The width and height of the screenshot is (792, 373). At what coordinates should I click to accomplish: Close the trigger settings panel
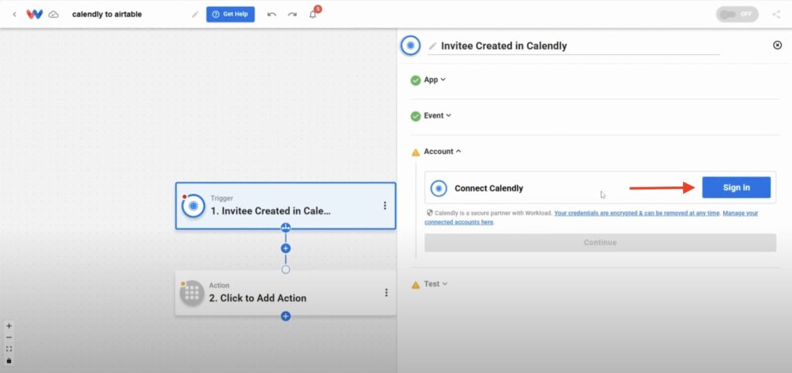click(x=777, y=45)
